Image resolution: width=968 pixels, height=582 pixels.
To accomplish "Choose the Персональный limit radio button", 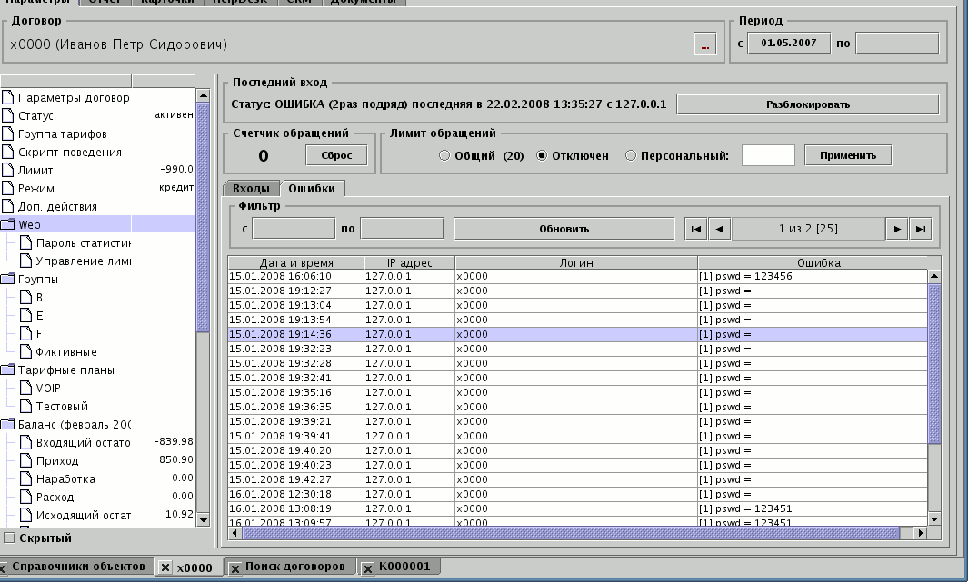I will click(631, 155).
